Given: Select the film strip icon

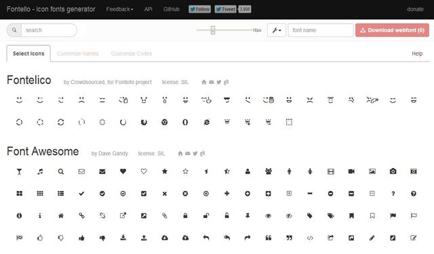Looking at the screenshot, I should pyautogui.click(x=330, y=171).
